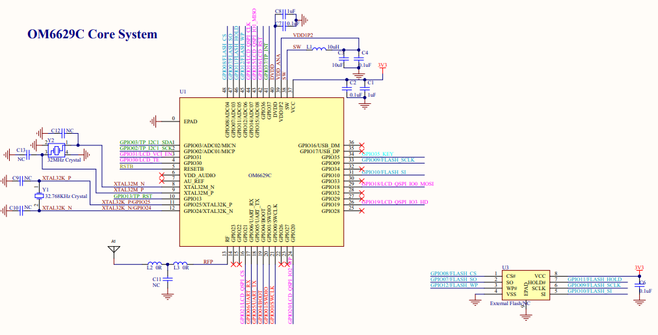Click the OM6629C Core System title

(92, 34)
